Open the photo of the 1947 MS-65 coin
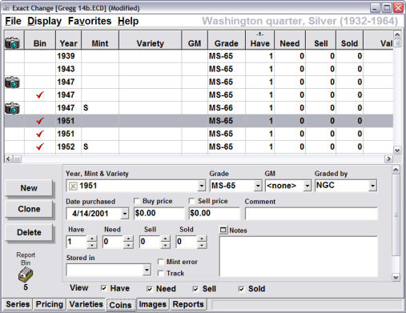The height and width of the screenshot is (313, 406). point(12,82)
